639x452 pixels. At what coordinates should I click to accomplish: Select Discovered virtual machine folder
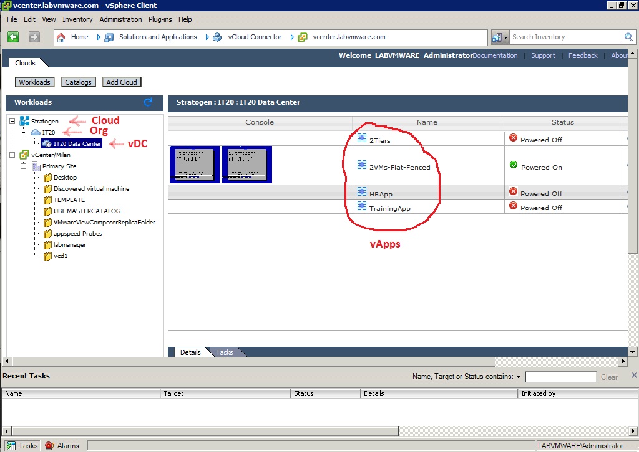(x=91, y=188)
